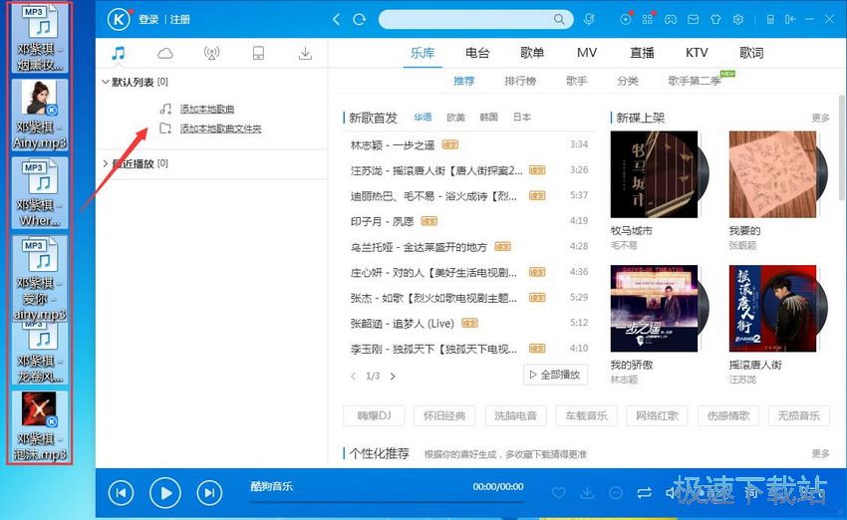This screenshot has height=520, width=847.
Task: Select the local music note tab
Action: [x=119, y=53]
